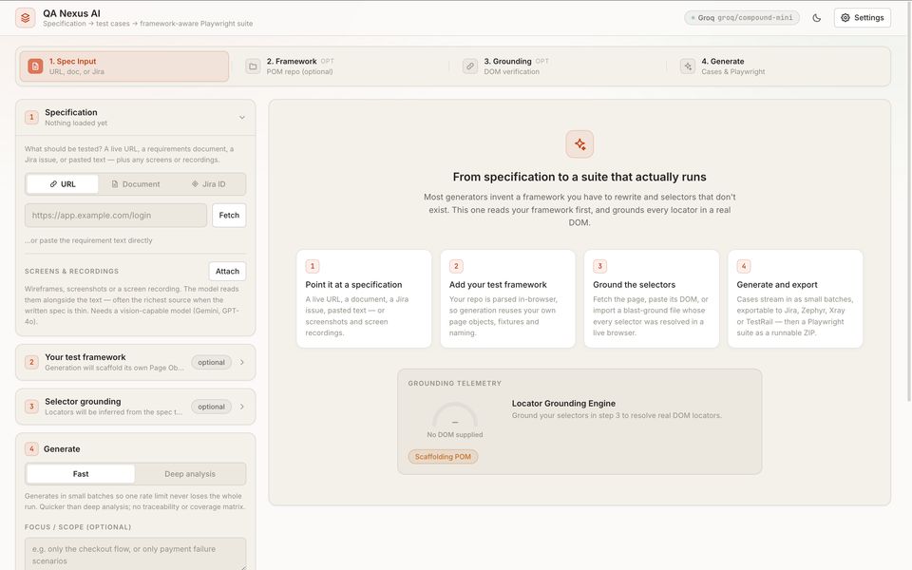The height and width of the screenshot is (570, 912).
Task: Select Deep analysis generation mode
Action: pos(190,474)
